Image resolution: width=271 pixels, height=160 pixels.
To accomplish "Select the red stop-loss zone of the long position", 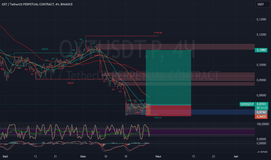I will 168,111.
